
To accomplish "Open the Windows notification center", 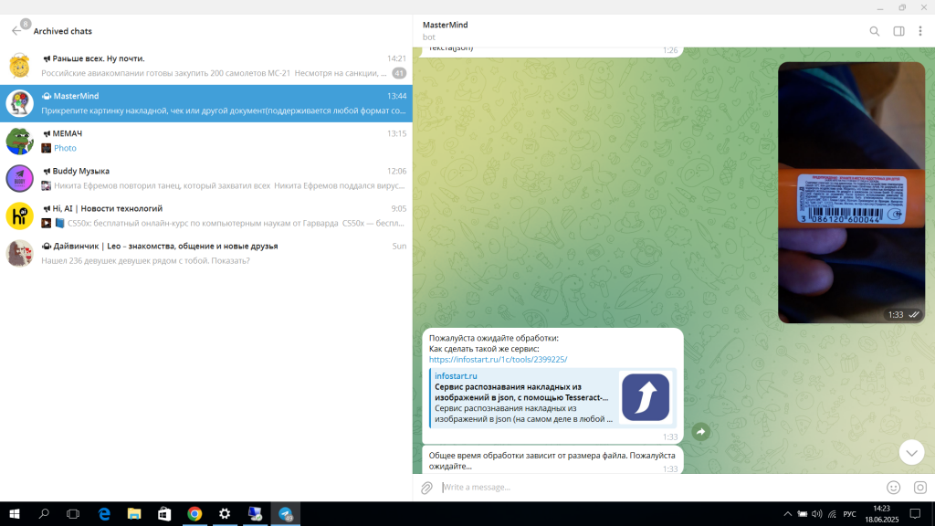I will pos(915,514).
